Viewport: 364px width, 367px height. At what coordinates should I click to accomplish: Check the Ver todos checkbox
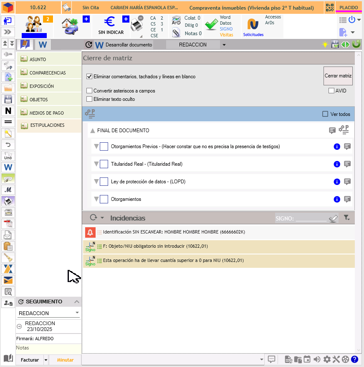tap(325, 114)
